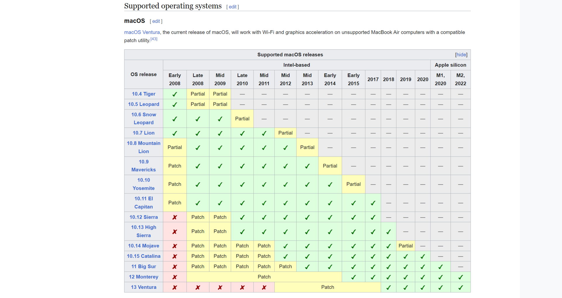562x298 pixels.
Task: Click the Supported macOS releases table title
Action: 290,55
